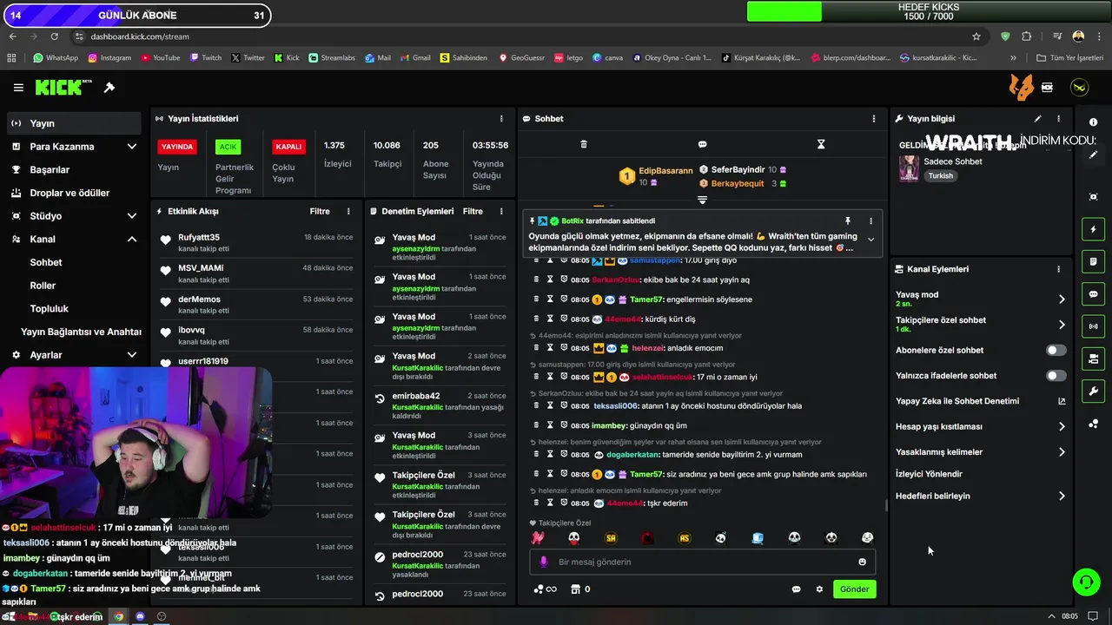This screenshot has height=625, width=1112.
Task: Open the Denetim Eylemleri three-dot menu
Action: pos(501,211)
